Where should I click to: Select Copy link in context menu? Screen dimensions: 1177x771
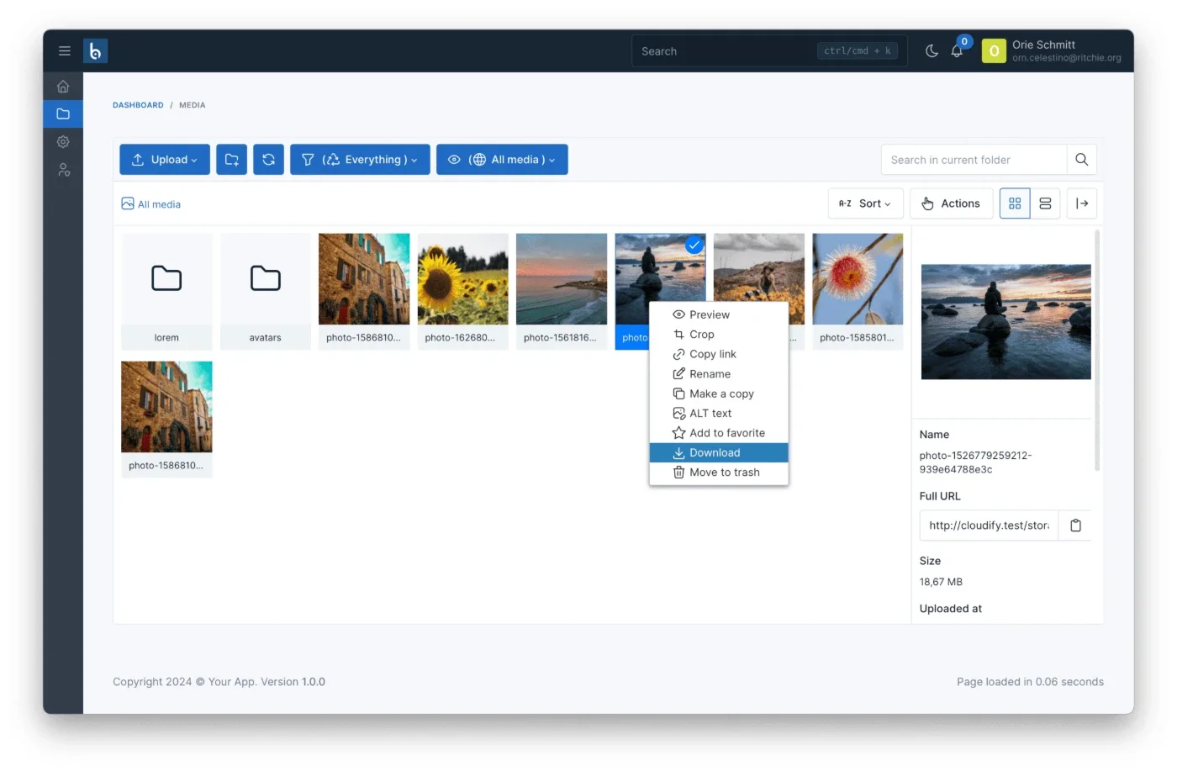719,354
